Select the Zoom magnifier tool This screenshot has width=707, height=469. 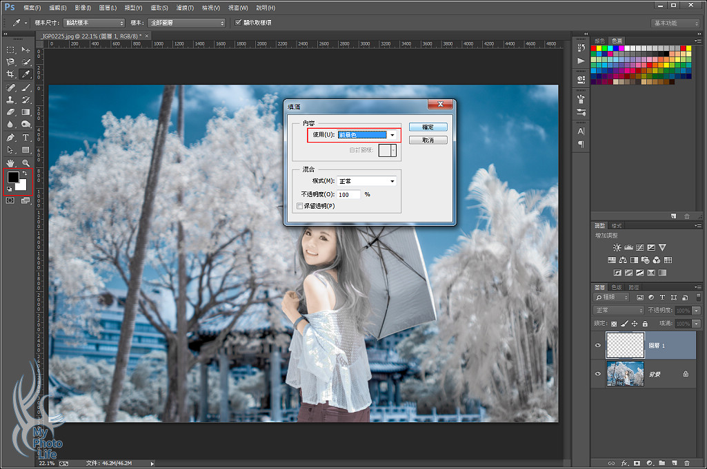(26, 163)
